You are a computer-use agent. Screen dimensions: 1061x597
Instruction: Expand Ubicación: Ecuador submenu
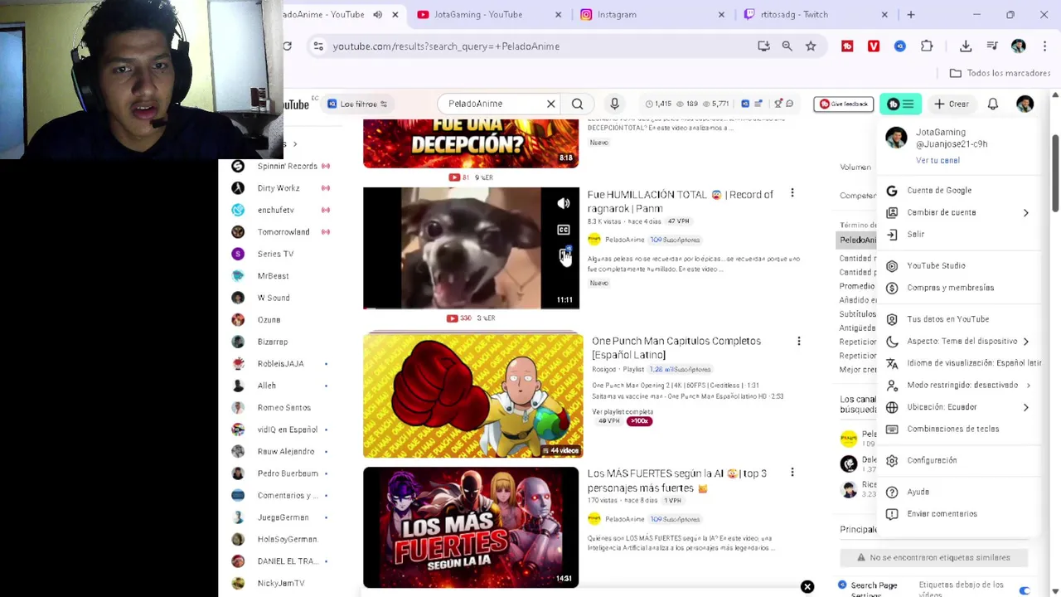pyautogui.click(x=958, y=407)
